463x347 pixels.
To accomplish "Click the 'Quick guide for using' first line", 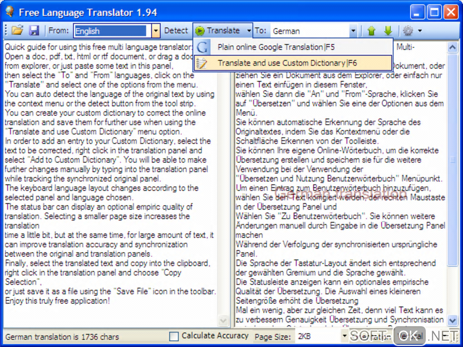I will (99, 47).
